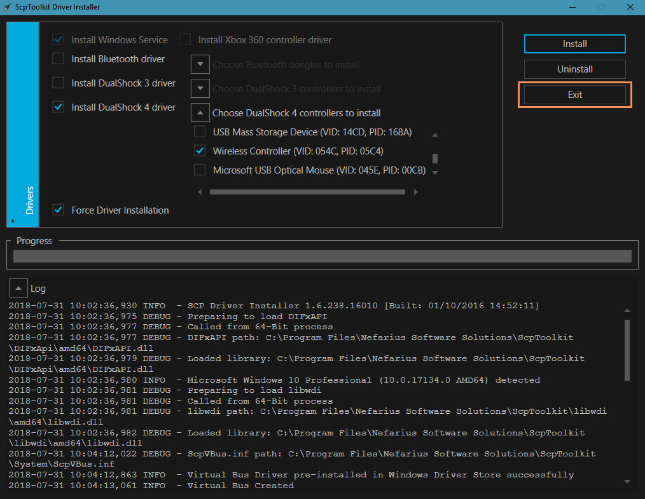Screen dimensions: 645x499
Task: Click the log vertical scrollbar thumb
Action: point(627,350)
